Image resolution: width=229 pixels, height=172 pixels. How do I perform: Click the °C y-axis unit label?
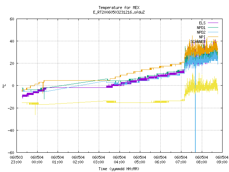click(4, 86)
